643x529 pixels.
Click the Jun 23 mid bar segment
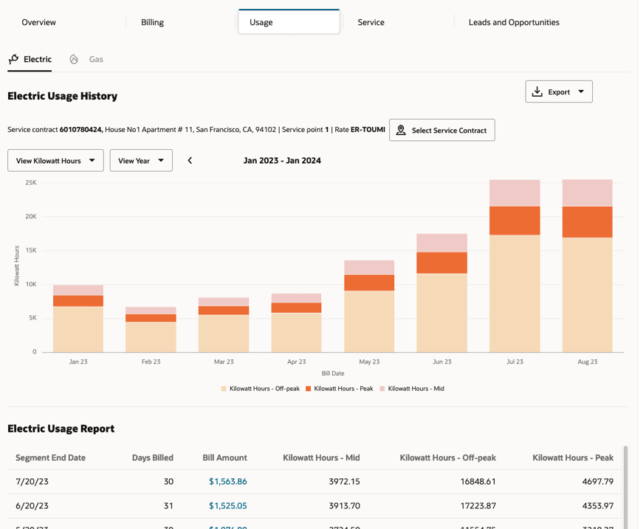tap(441, 243)
